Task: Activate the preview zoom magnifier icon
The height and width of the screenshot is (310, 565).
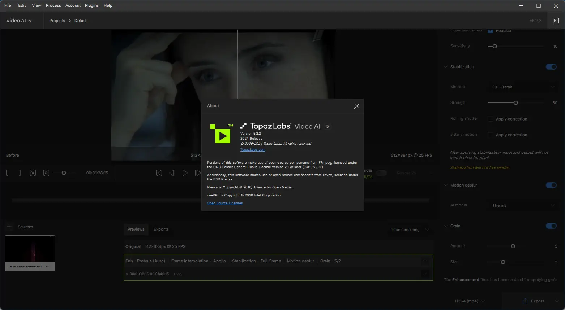Action: click(x=46, y=173)
